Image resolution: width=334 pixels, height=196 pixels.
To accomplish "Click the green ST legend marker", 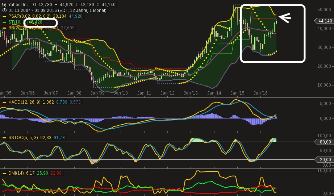I will click(4, 22).
